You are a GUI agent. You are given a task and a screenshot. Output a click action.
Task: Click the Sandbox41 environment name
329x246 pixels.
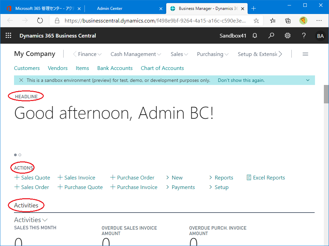point(233,35)
